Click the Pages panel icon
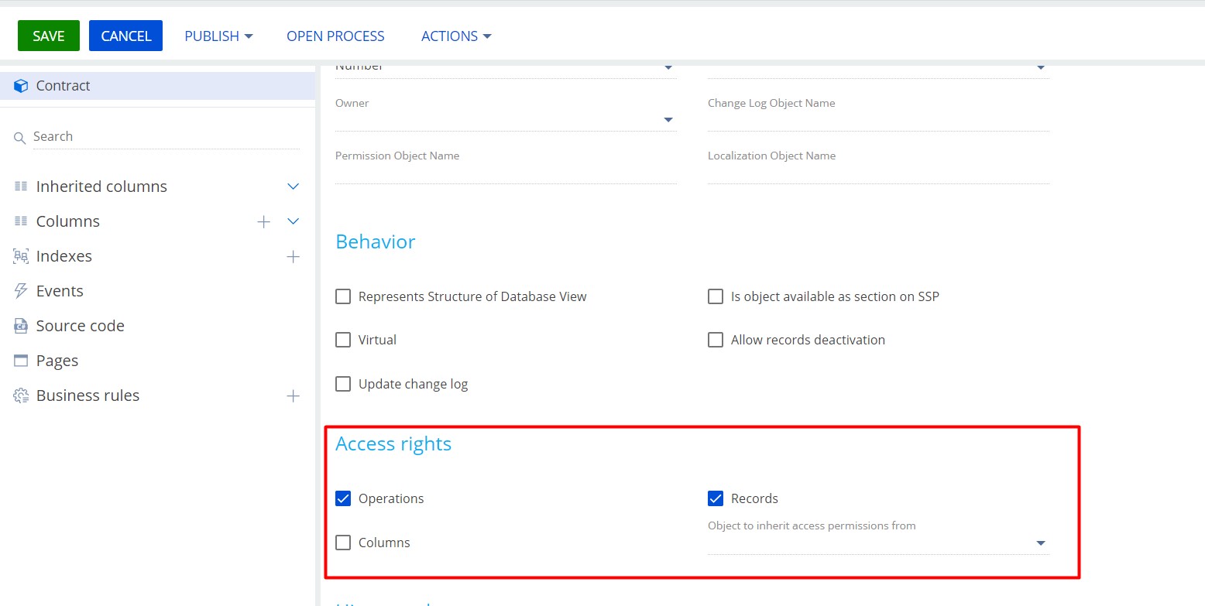 20,360
